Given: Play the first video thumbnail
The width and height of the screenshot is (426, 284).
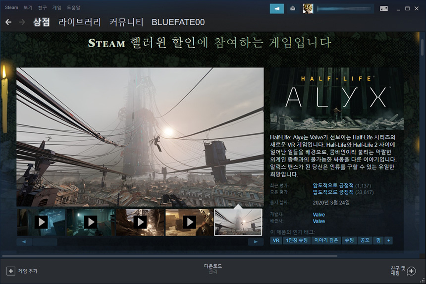Looking at the screenshot, I should coord(41,222).
